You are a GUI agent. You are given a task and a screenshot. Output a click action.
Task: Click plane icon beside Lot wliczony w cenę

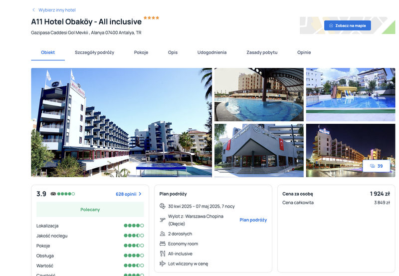point(163,264)
